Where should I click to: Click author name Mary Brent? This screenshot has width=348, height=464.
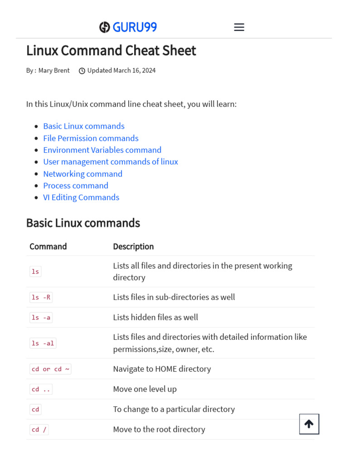54,71
